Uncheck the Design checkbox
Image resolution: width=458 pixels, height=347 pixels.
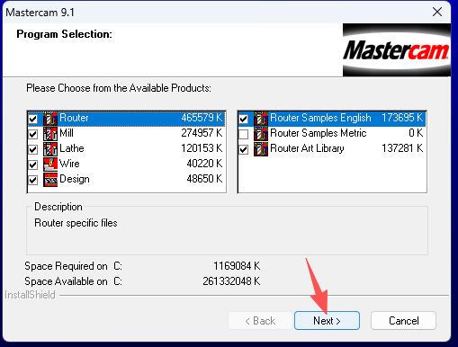(33, 180)
